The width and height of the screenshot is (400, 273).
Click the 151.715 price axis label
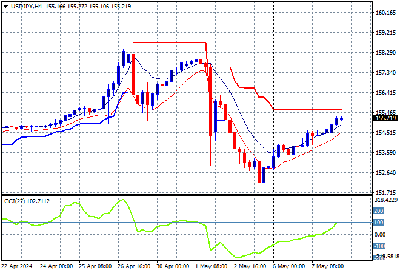(x=385, y=192)
